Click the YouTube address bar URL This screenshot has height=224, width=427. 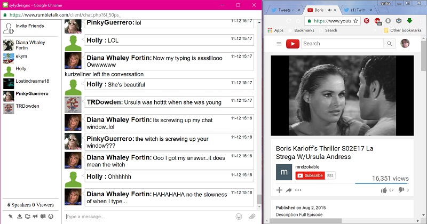332,21
